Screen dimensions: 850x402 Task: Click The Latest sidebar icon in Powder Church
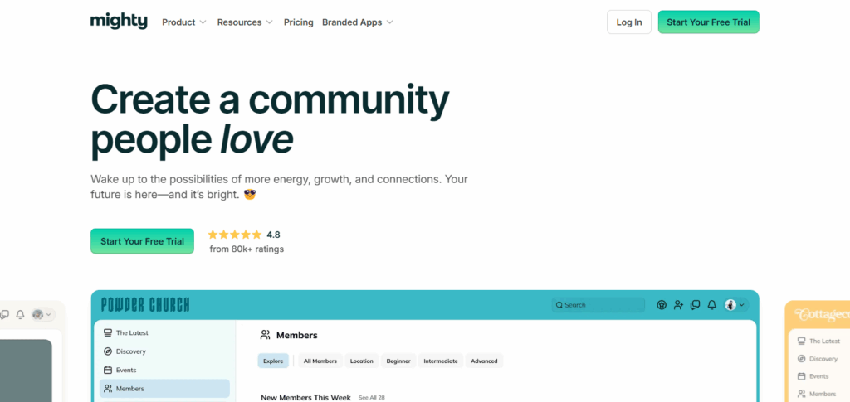tap(108, 332)
